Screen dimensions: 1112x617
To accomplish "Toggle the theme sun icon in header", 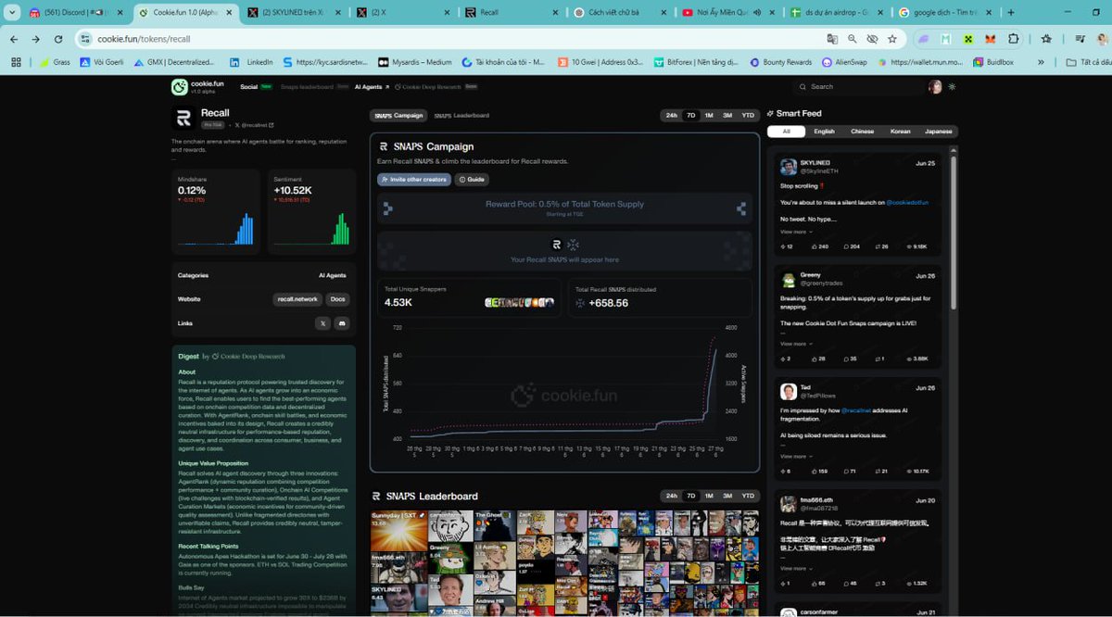I will [x=952, y=86].
